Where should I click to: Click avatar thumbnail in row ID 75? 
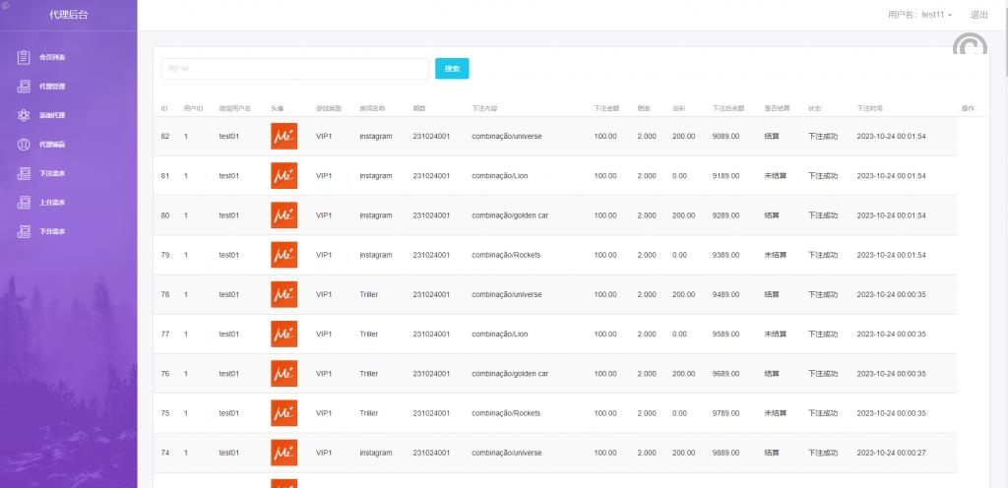(x=283, y=413)
